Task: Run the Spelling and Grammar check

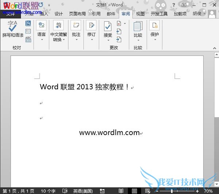Action: 13,29
